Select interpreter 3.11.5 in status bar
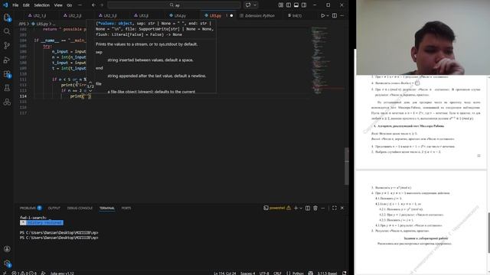Image resolution: width=490 pixels, height=275 pixels. click(x=327, y=273)
